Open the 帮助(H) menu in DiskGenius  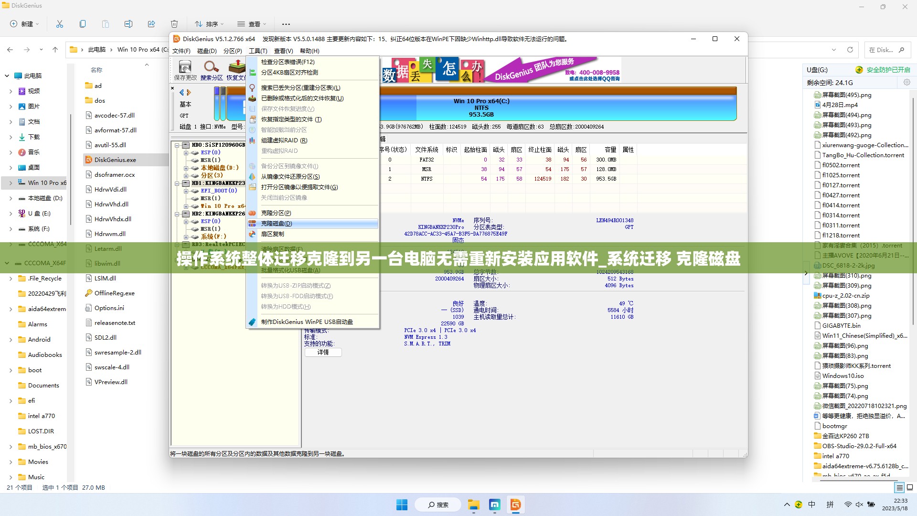pos(309,51)
